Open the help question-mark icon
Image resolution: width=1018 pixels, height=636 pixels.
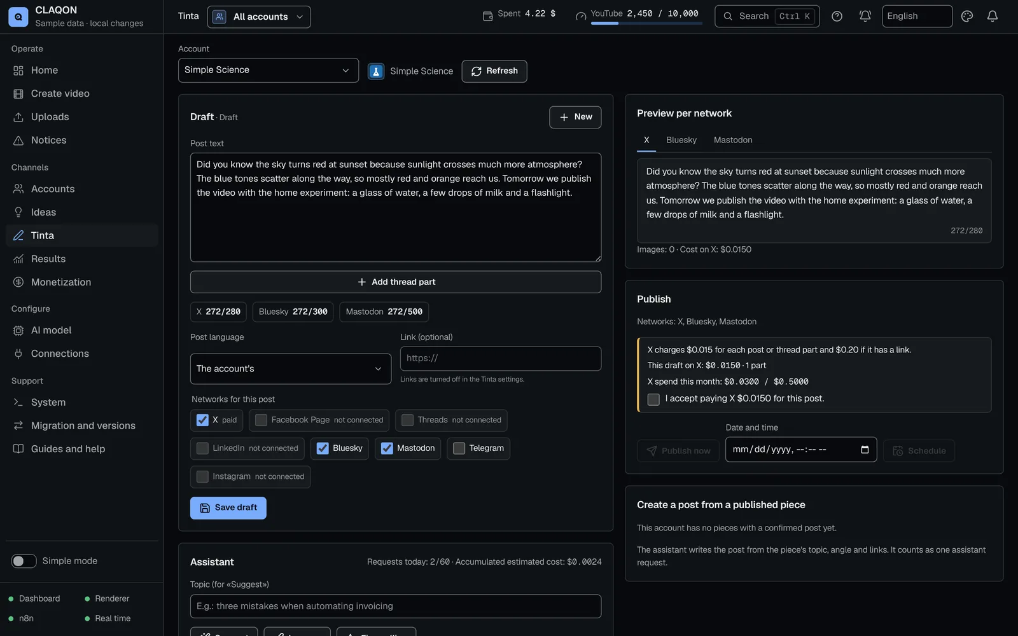pos(837,17)
